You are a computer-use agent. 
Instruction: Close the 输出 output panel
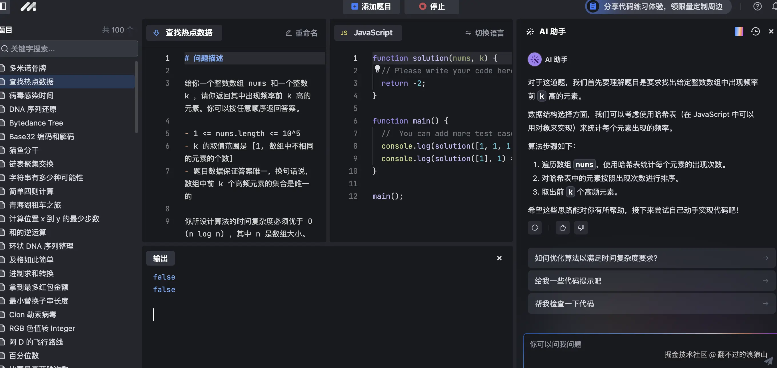(x=499, y=258)
